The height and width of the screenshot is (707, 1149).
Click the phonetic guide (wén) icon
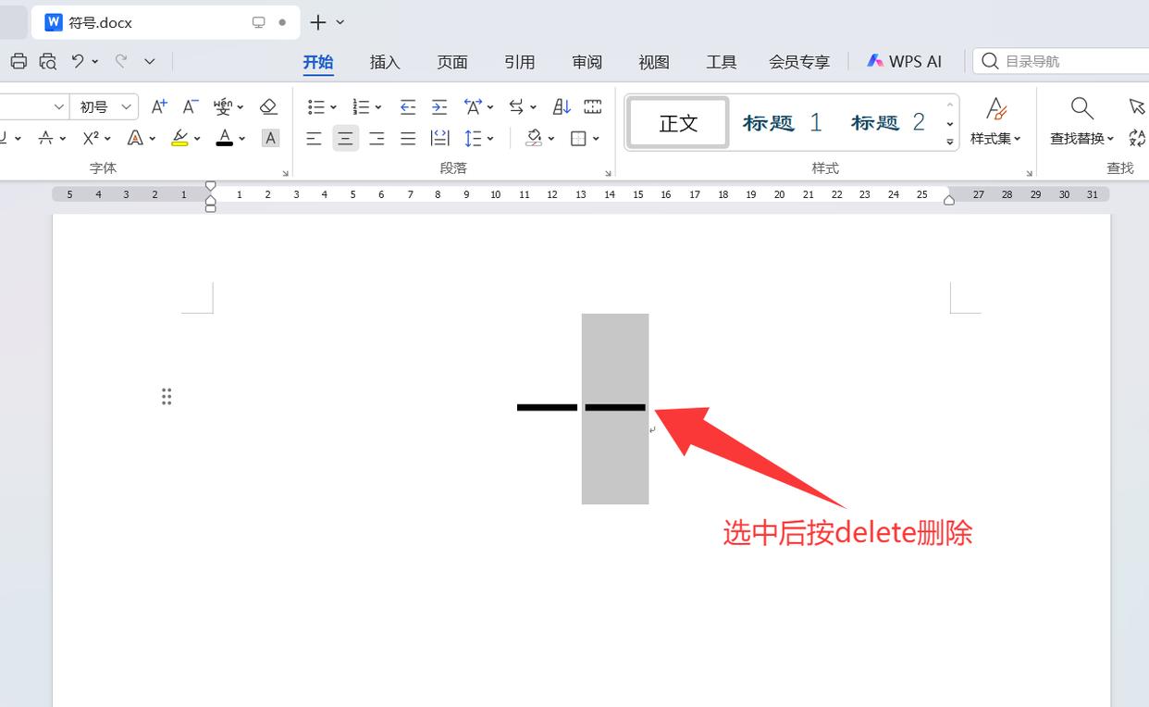click(223, 106)
